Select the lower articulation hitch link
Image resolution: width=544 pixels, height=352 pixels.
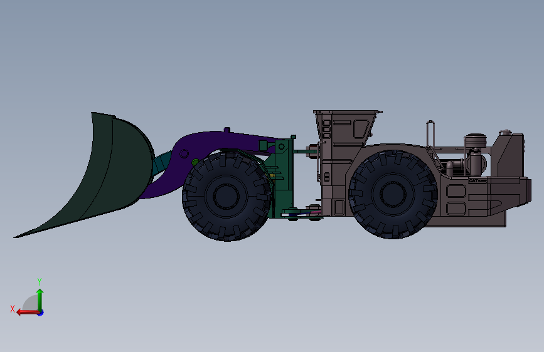point(302,212)
